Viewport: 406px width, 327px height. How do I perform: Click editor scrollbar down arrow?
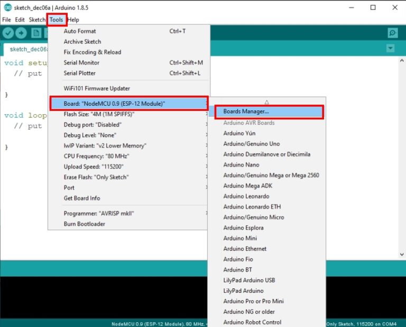(402, 255)
